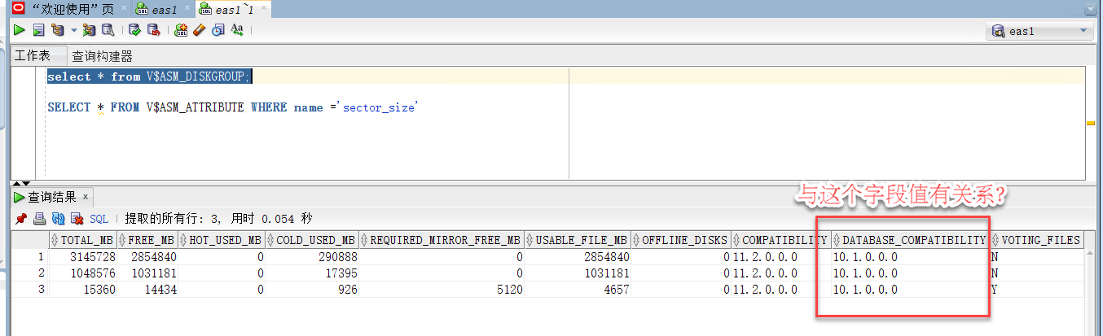Select the cell with value 290888
This screenshot has height=336, width=1103.
tap(311, 256)
